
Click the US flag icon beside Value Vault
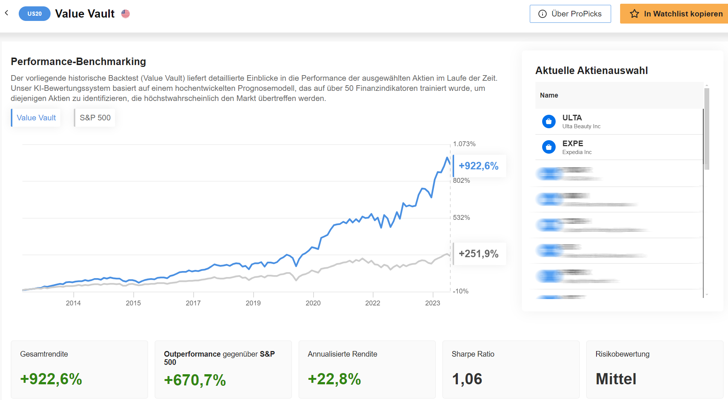[126, 14]
